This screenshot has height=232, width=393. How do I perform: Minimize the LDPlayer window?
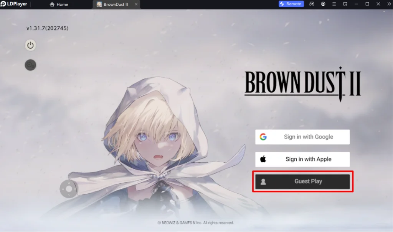[356, 4]
